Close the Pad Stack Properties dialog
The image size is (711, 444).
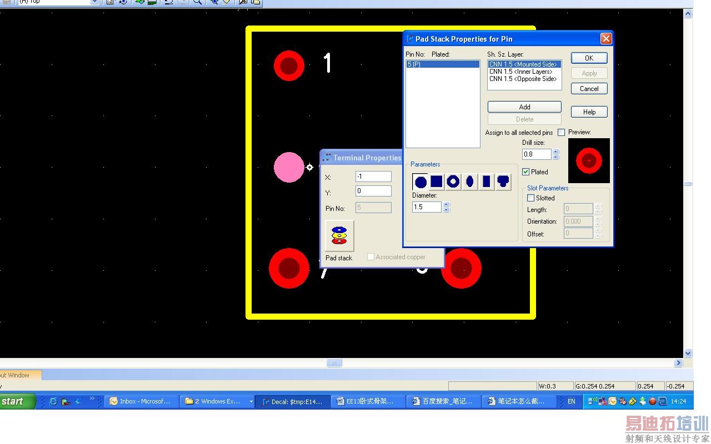coord(606,38)
